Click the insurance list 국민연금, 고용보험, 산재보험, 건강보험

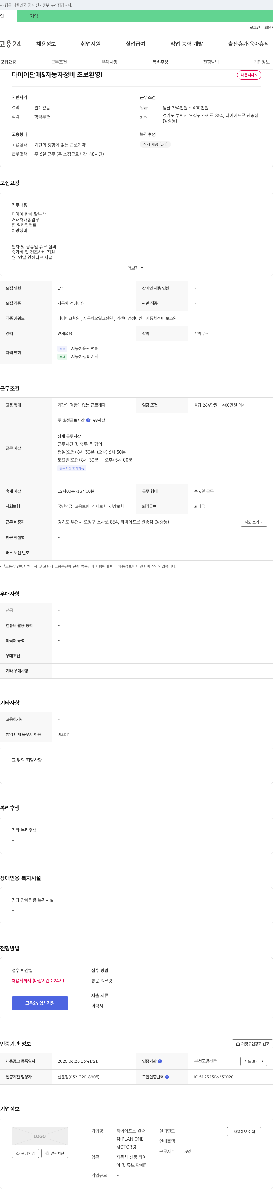pos(91,506)
